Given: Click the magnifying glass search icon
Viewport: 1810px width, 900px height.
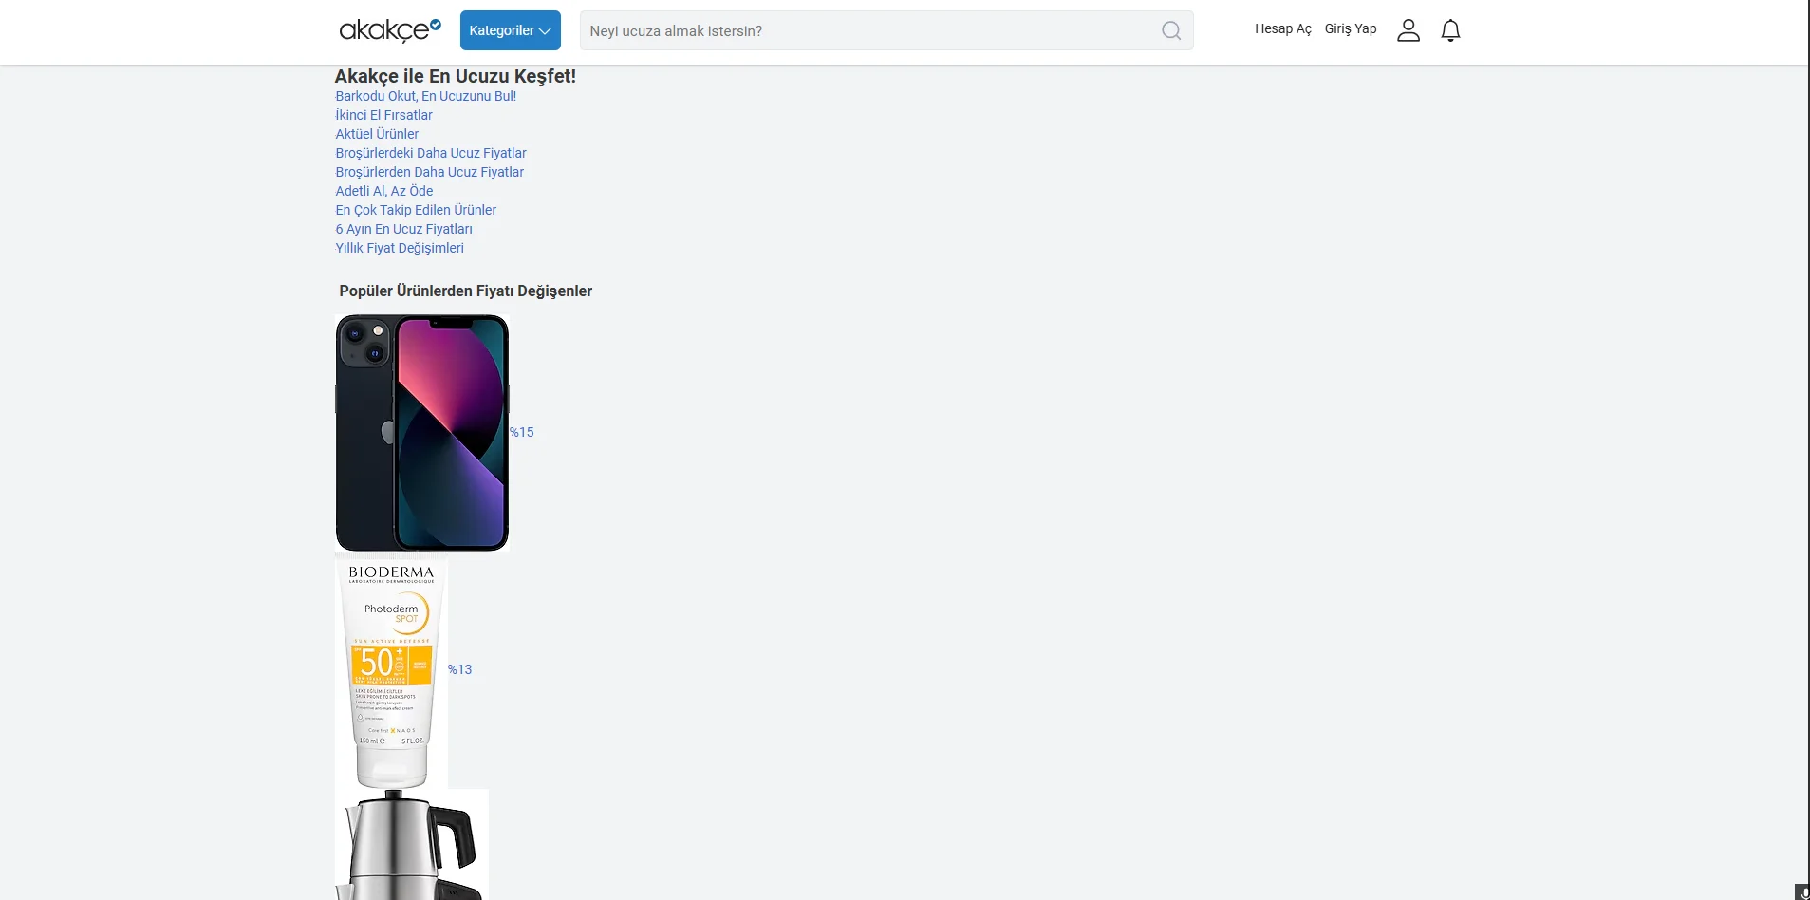Looking at the screenshot, I should pyautogui.click(x=1172, y=30).
